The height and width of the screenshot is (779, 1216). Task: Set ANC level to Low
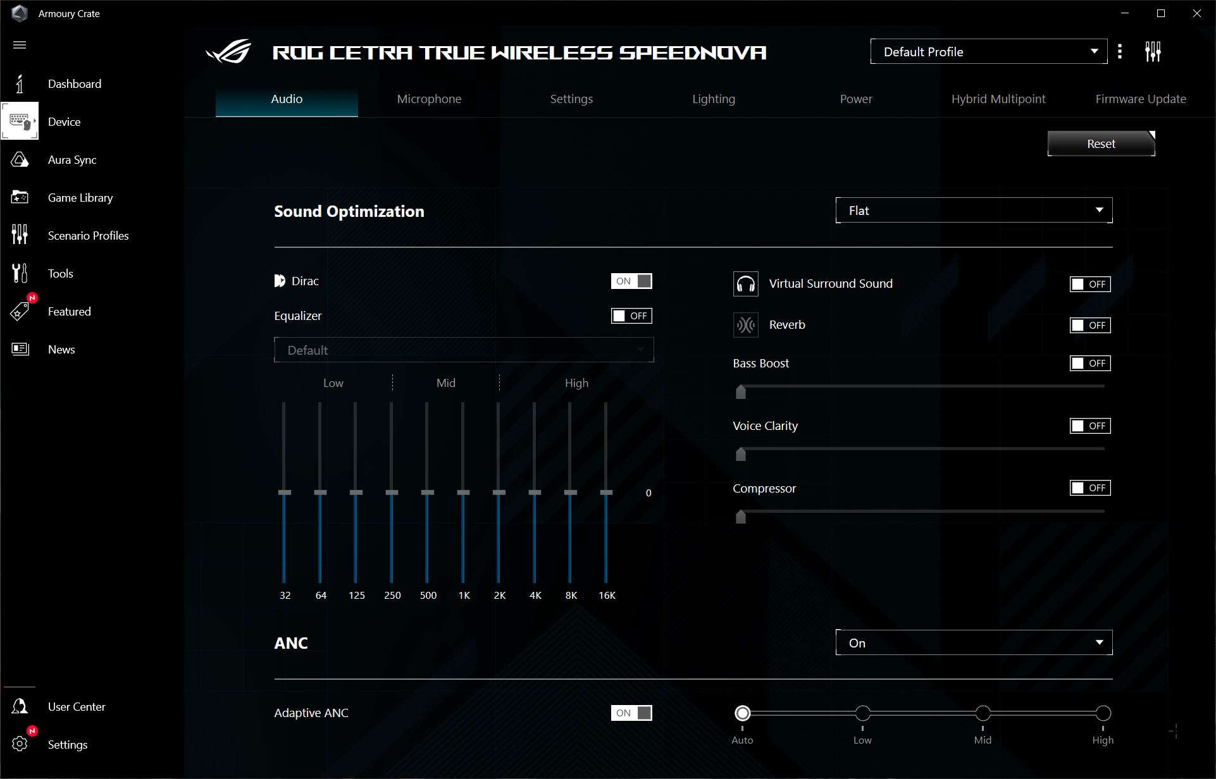pos(862,713)
